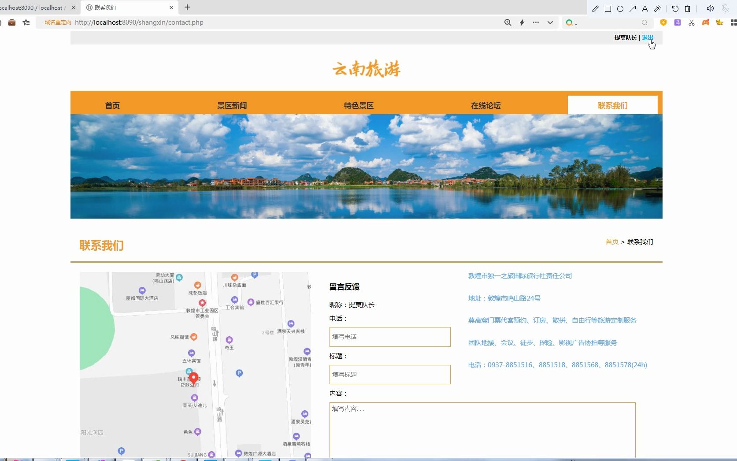Go to 首页 in navigation bar
Image resolution: width=737 pixels, height=461 pixels.
[112, 105]
